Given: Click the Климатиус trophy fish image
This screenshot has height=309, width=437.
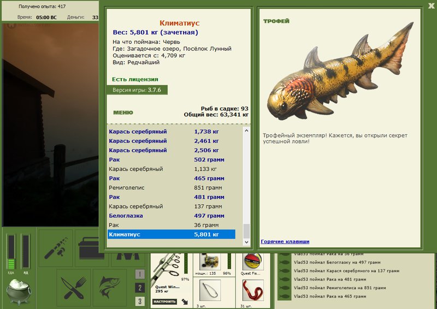Looking at the screenshot, I should pyautogui.click(x=340, y=71).
